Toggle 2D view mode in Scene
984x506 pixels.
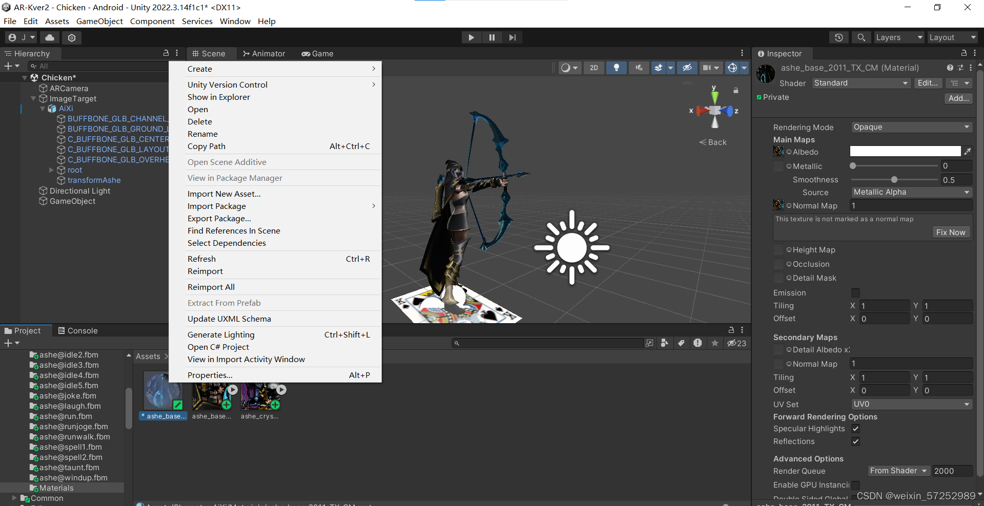(593, 68)
